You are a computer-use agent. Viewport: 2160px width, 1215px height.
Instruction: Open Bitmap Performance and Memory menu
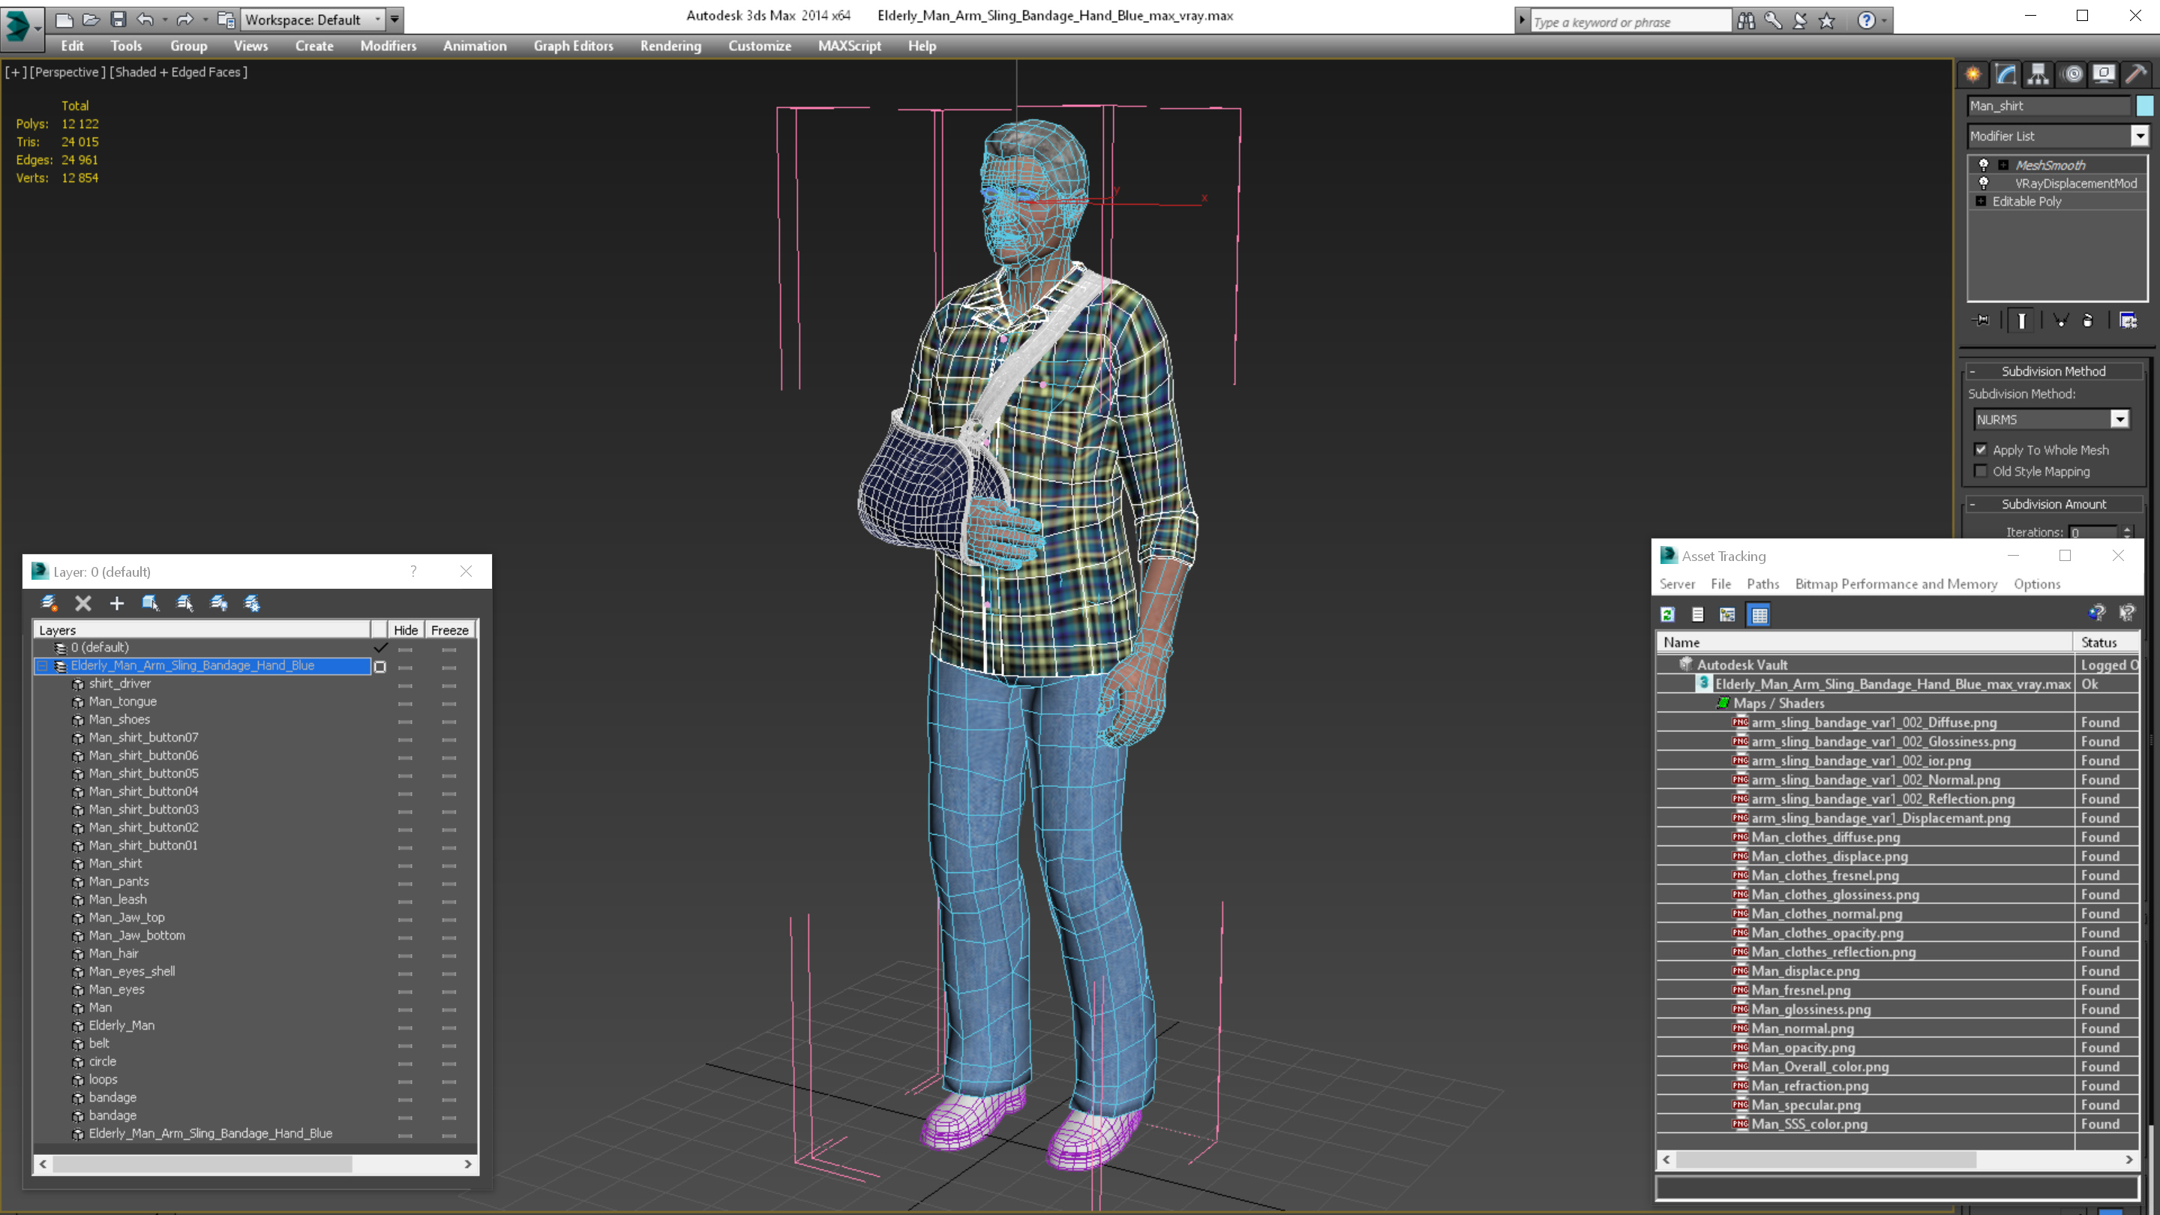point(1896,583)
